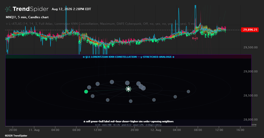Click the red R=0 marker label
Image resolution: width=264 pixels, height=138 pixels.
click(195, 38)
